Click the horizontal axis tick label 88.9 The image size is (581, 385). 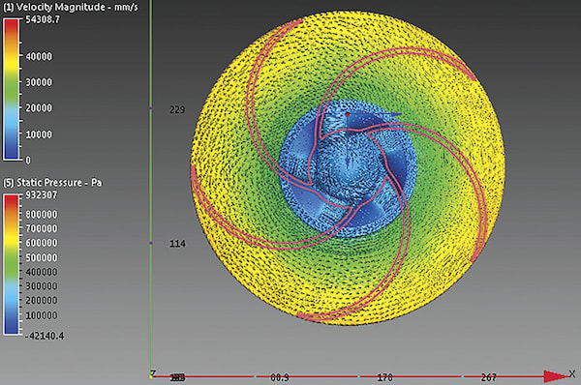coord(280,377)
